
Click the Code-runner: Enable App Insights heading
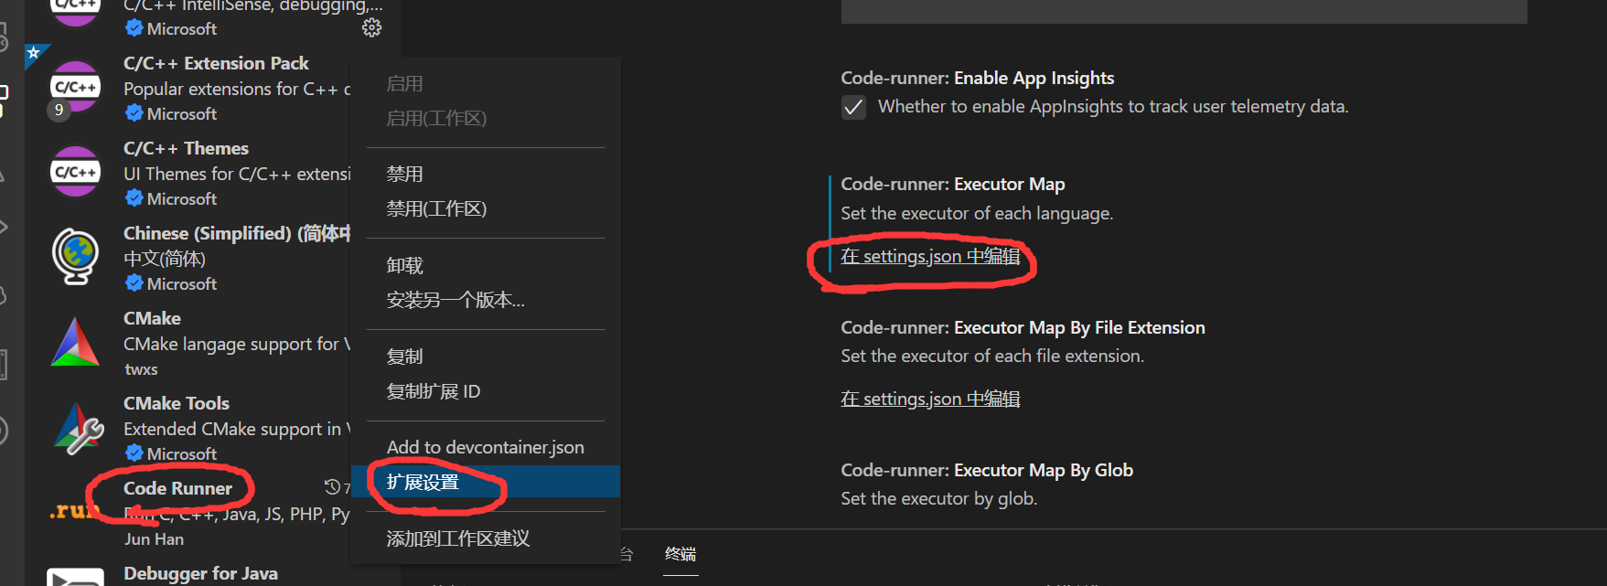[977, 78]
